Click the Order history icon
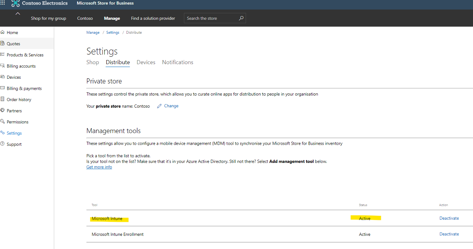Viewport: 473px width, 249px height. click(3, 99)
